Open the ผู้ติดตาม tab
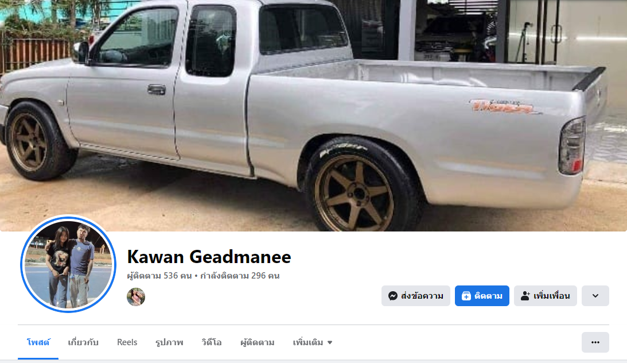627x363 pixels. pyautogui.click(x=257, y=342)
